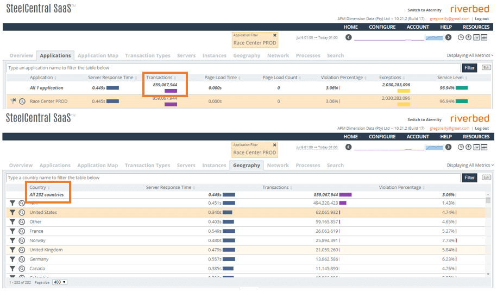Click magnifier icon beside Norway
Viewport: 497px width, 292px height.
[22, 240]
